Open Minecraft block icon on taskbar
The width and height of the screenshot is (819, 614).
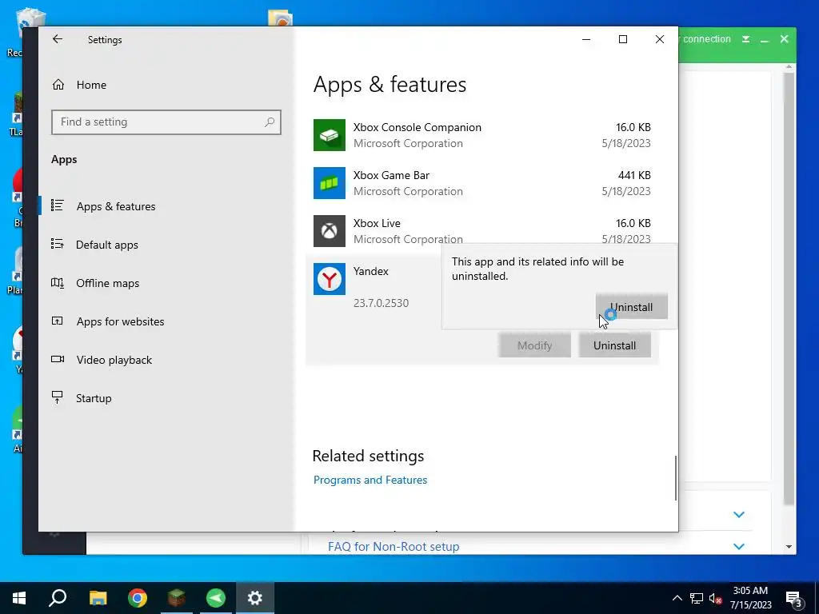click(x=177, y=598)
